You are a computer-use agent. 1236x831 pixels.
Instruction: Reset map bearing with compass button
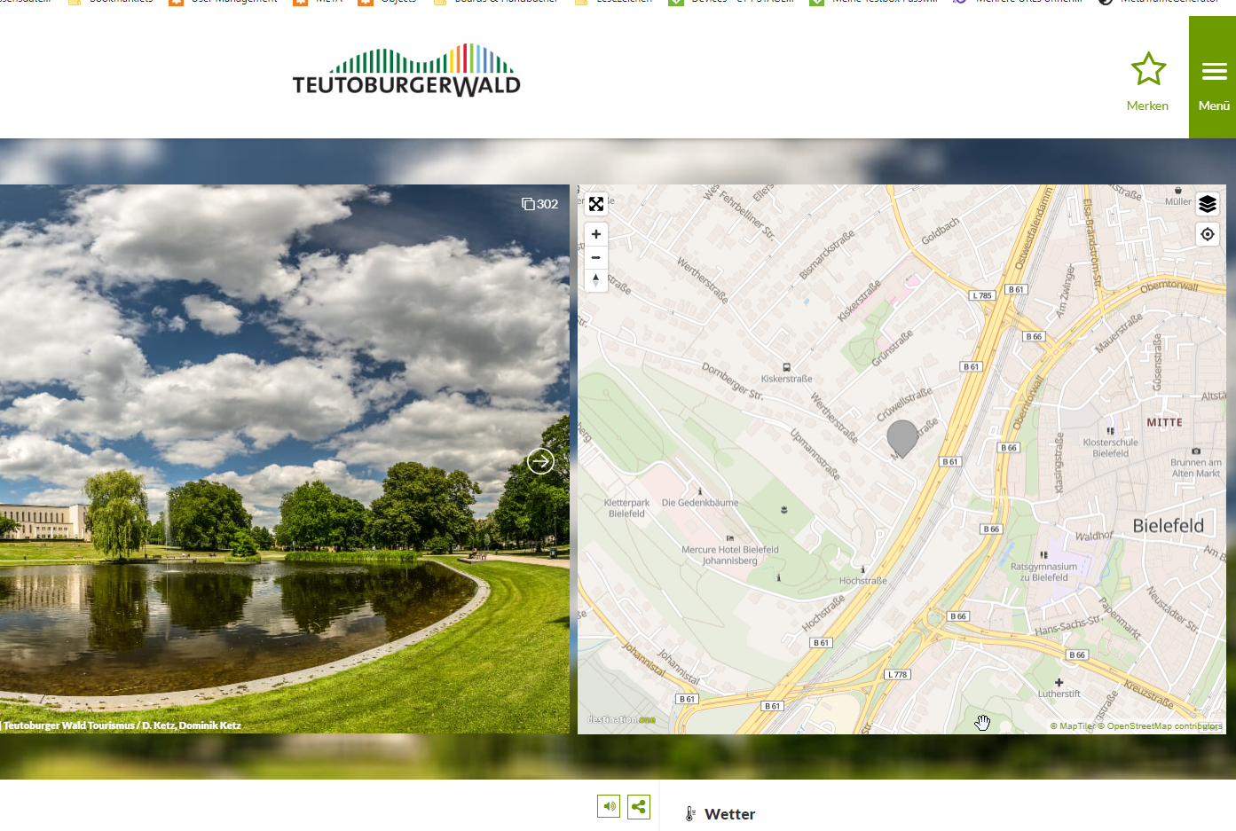(596, 280)
